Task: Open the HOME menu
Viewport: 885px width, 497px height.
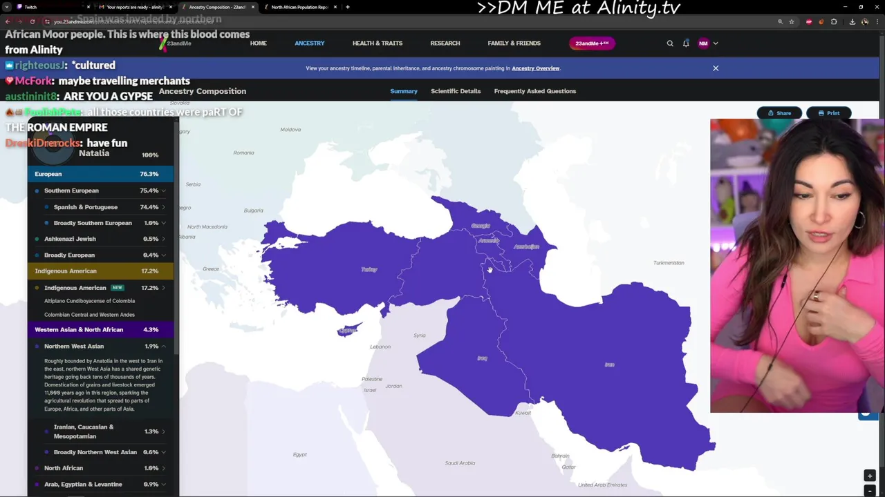Action: 259,43
